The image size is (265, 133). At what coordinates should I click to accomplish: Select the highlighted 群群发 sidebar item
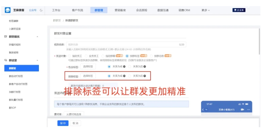coord(22,68)
